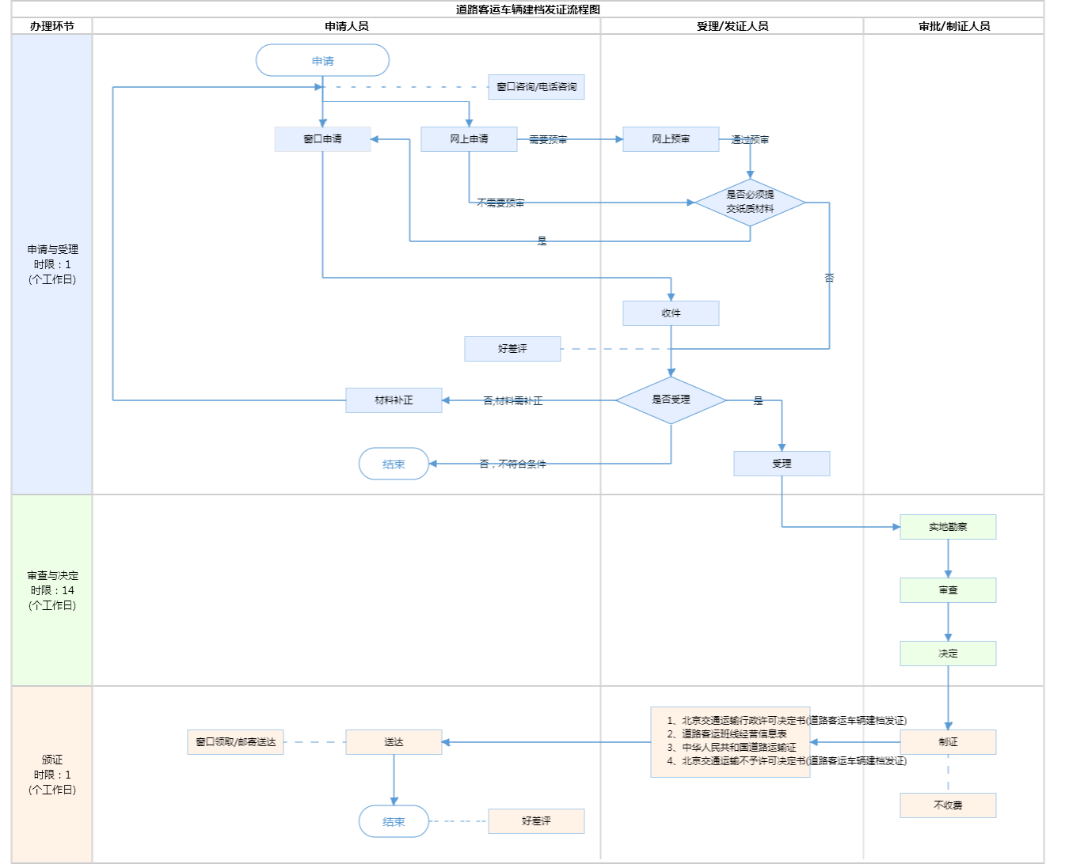
Task: Select the 审查 step box
Action: 948,590
